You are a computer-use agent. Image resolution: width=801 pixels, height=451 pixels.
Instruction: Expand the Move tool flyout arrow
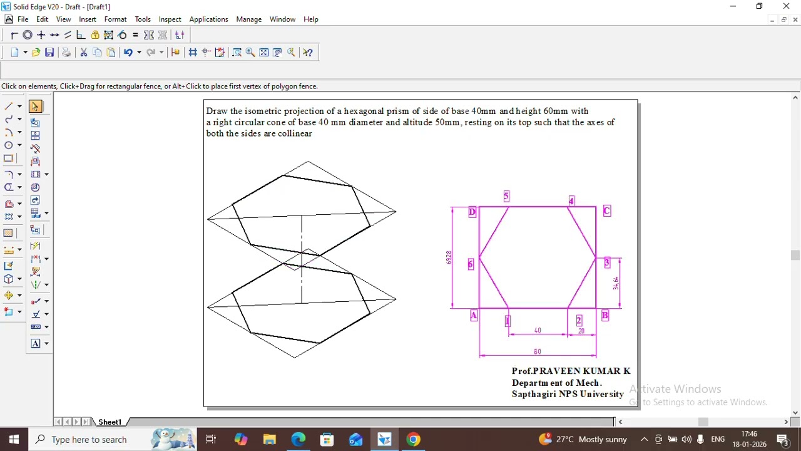(19, 295)
